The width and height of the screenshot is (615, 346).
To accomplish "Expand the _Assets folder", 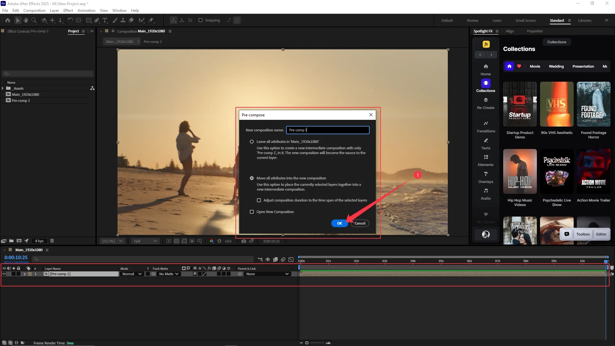I will coord(3,88).
